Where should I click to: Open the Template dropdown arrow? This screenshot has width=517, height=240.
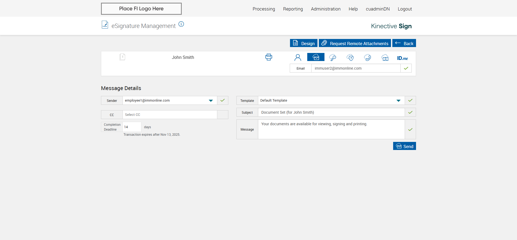click(x=399, y=101)
